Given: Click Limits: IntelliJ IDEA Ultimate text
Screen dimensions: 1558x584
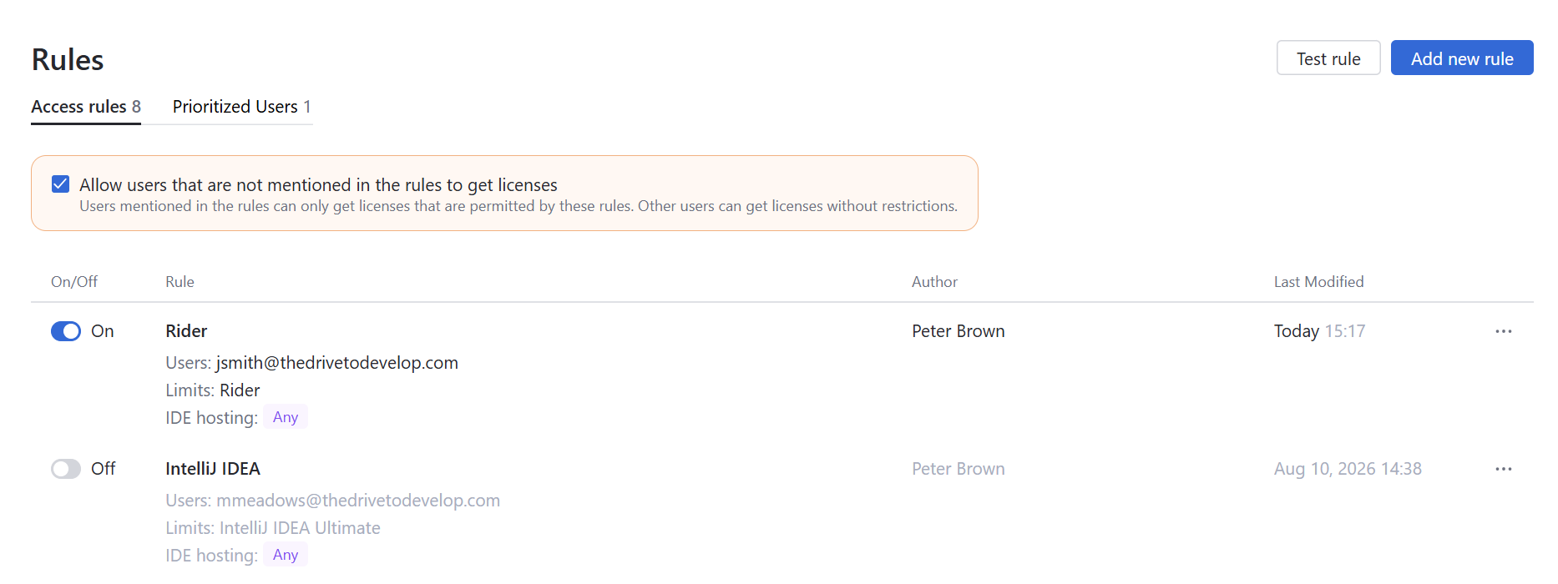Looking at the screenshot, I should 273,528.
